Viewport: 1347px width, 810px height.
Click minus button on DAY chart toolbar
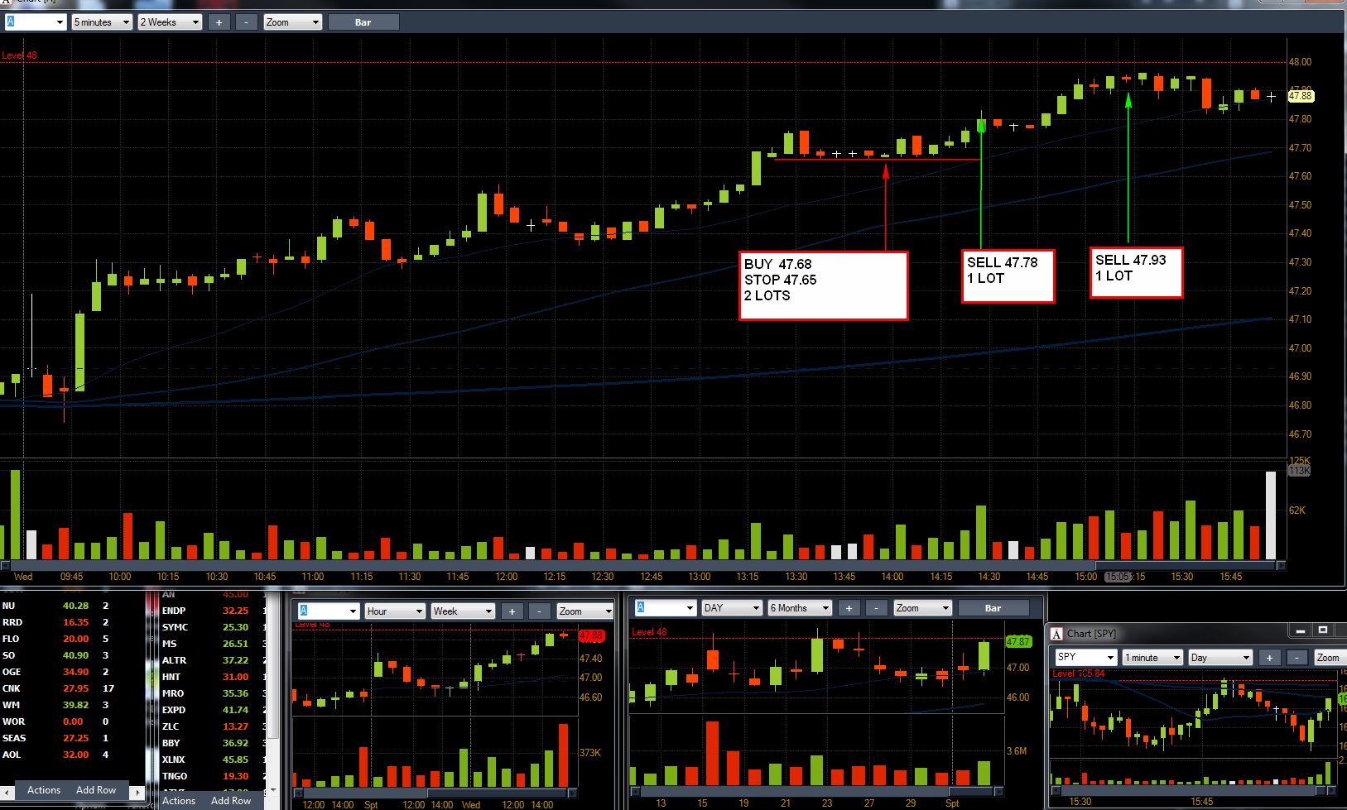876,608
